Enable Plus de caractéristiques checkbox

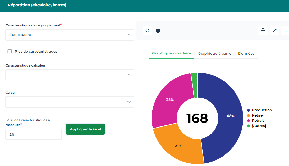click(10, 52)
